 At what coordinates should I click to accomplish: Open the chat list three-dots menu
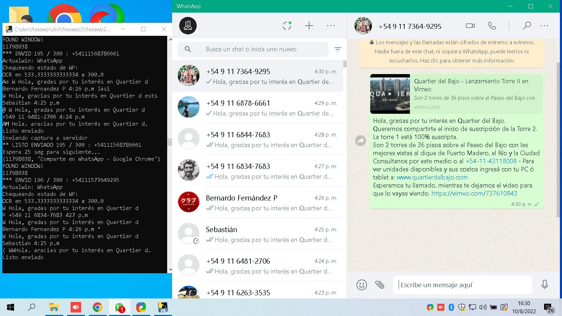331,26
